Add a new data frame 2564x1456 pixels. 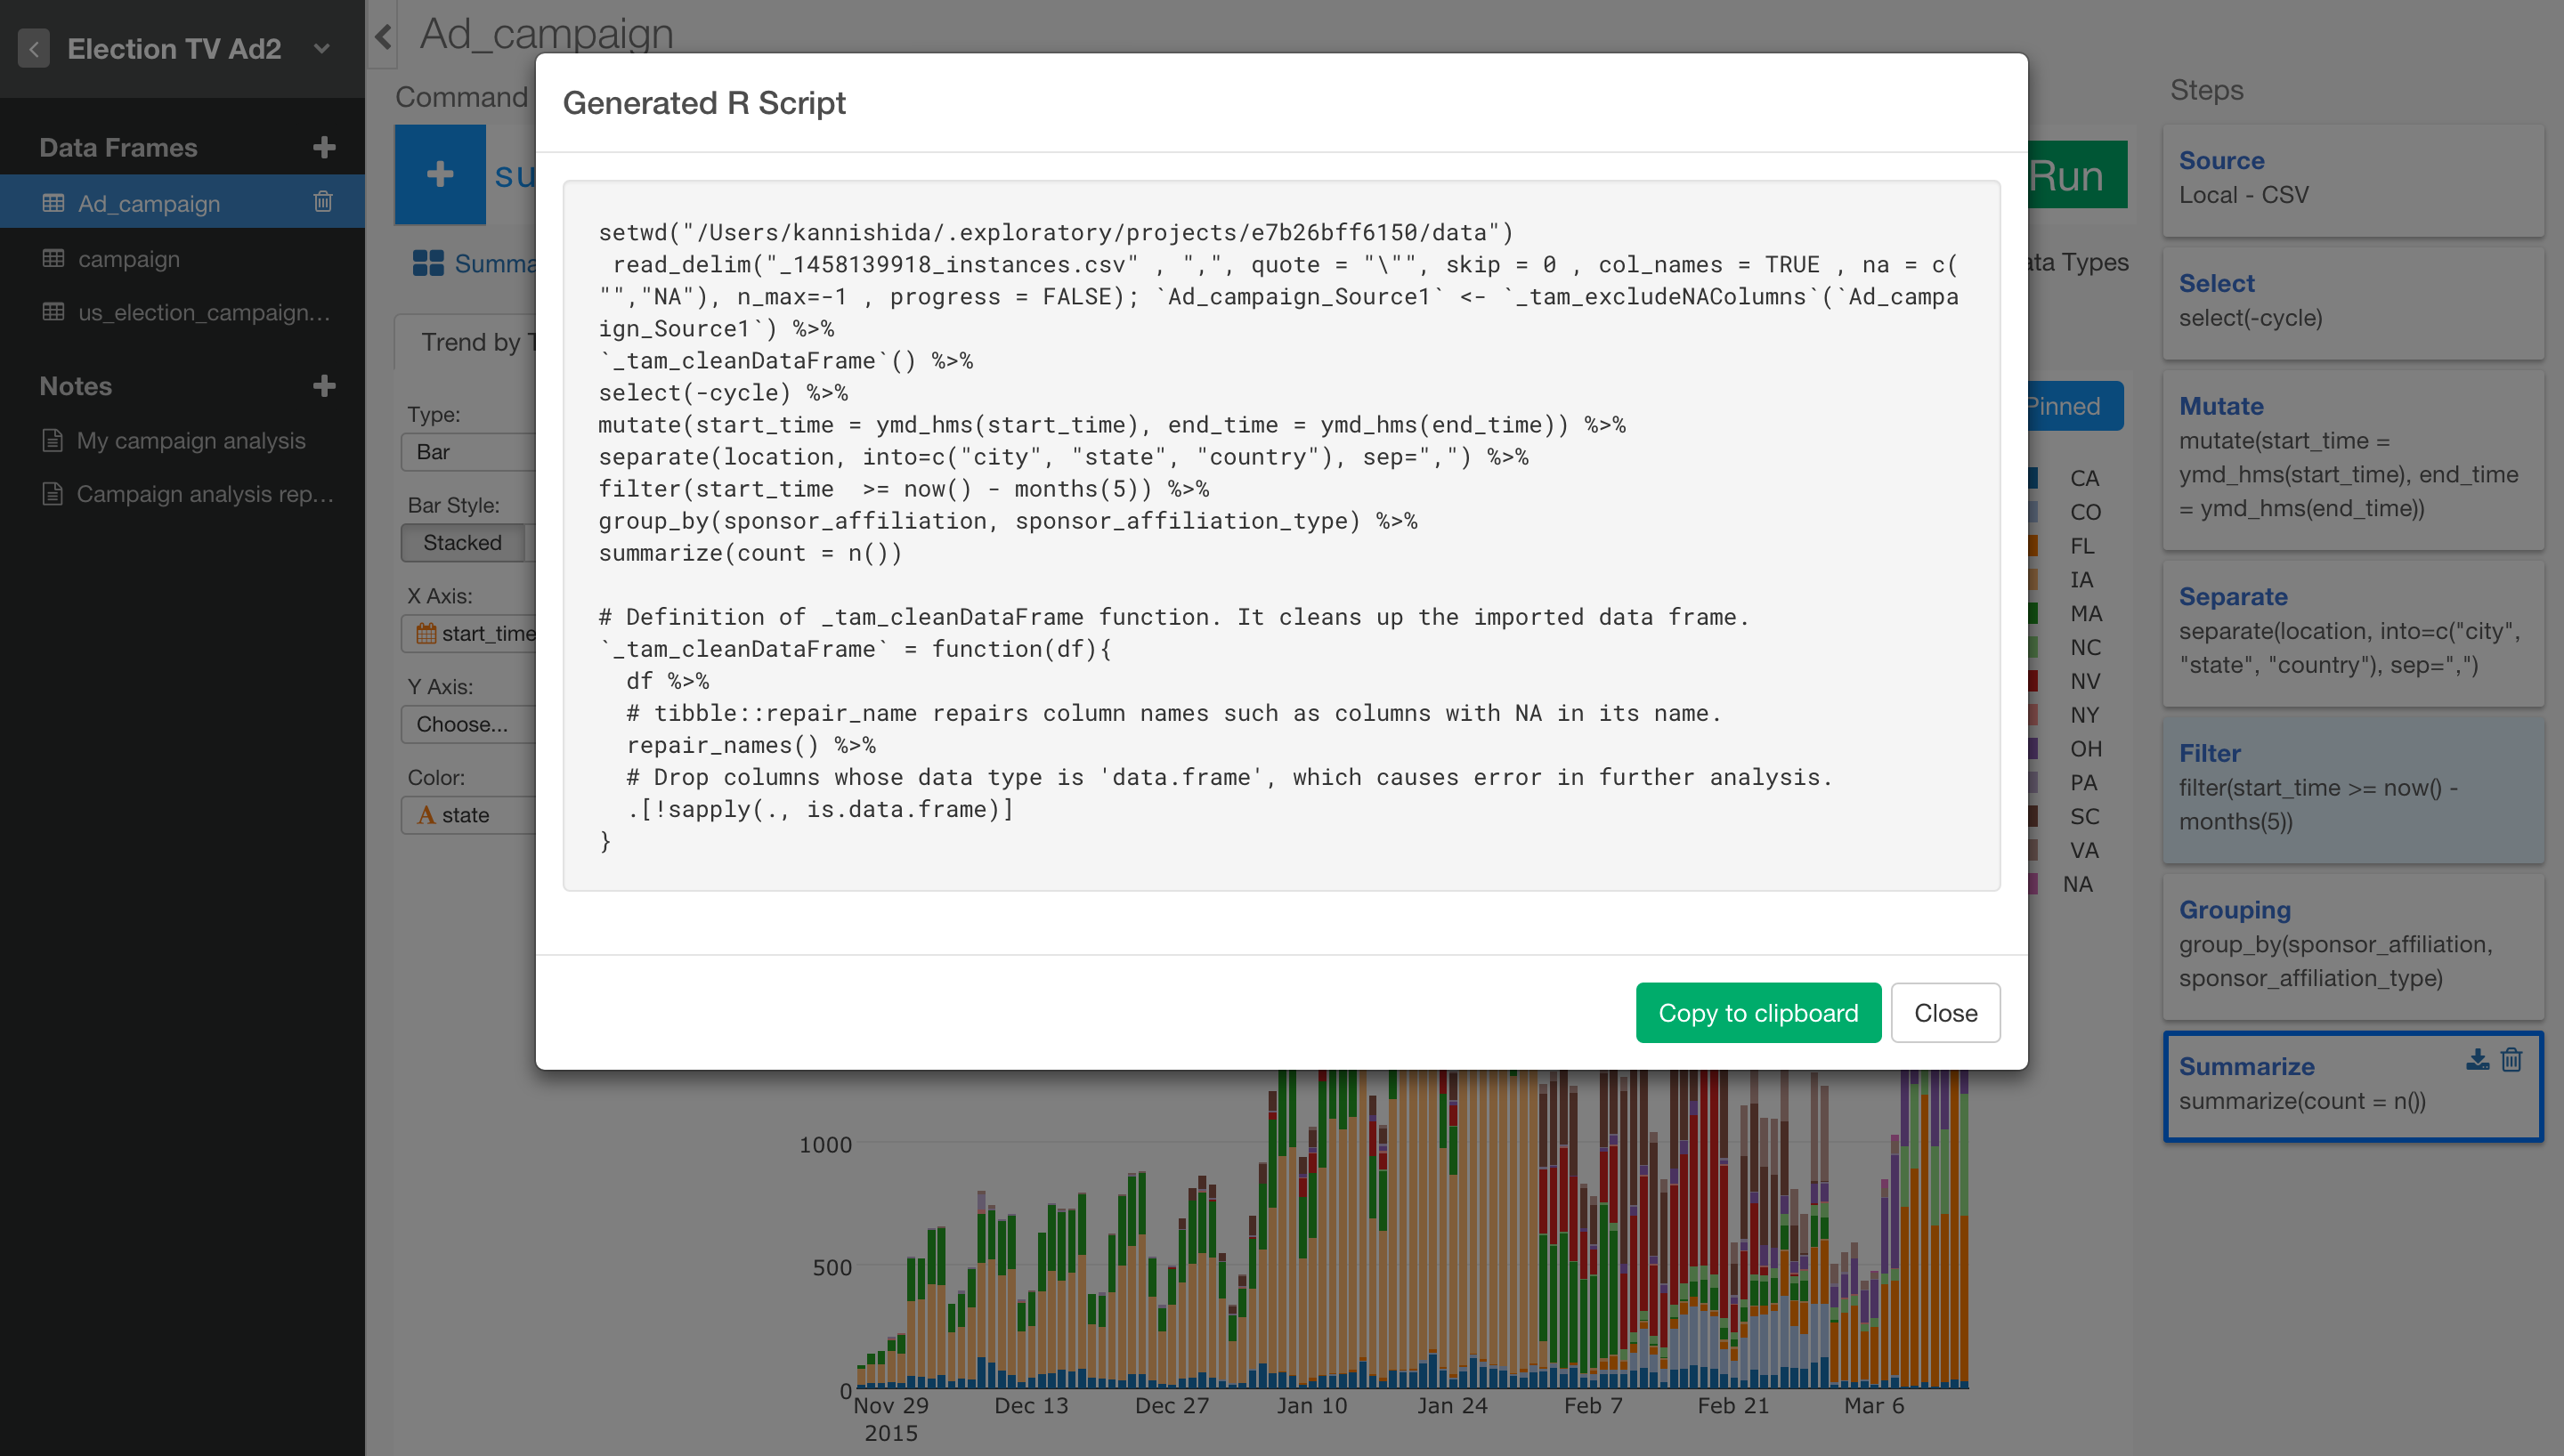[324, 146]
